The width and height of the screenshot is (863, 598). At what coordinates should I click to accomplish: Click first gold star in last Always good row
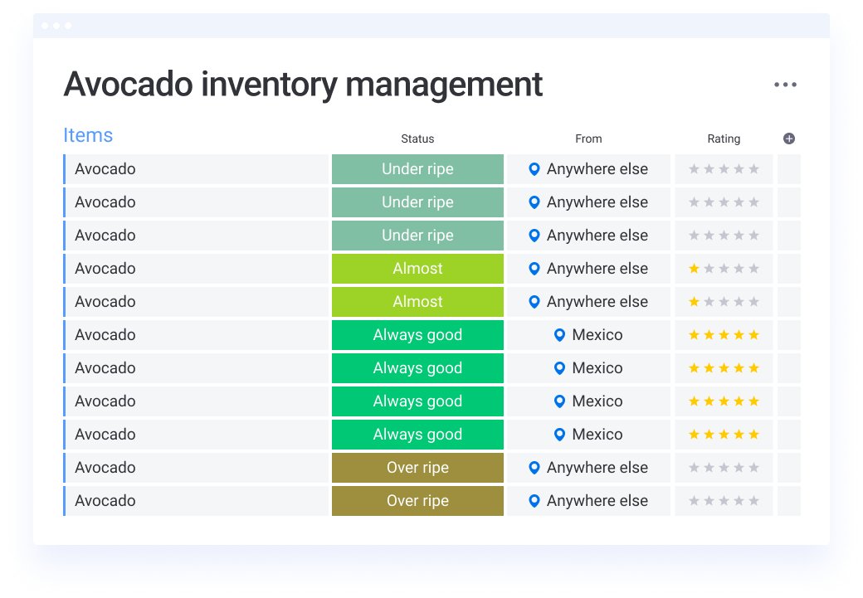pyautogui.click(x=694, y=434)
